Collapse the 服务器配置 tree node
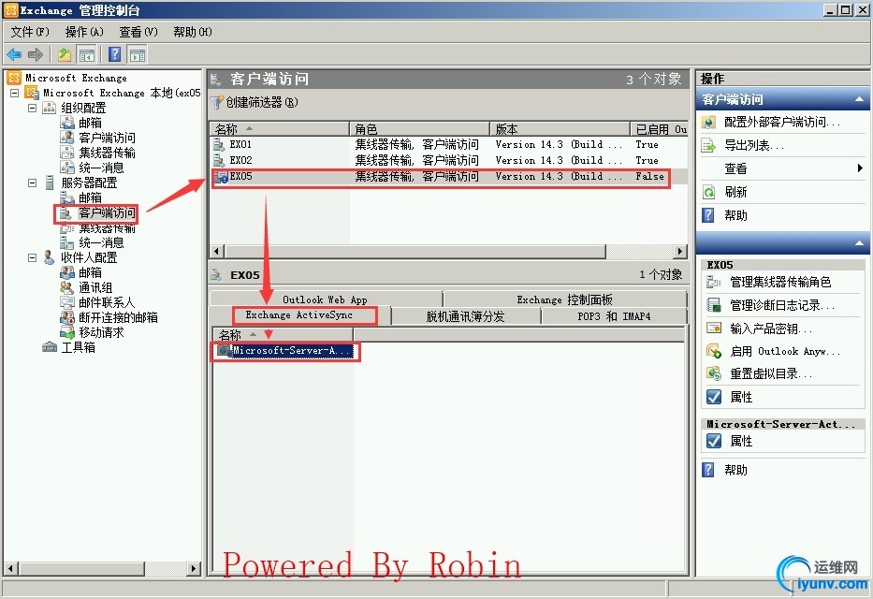This screenshot has height=599, width=873. coord(33,183)
